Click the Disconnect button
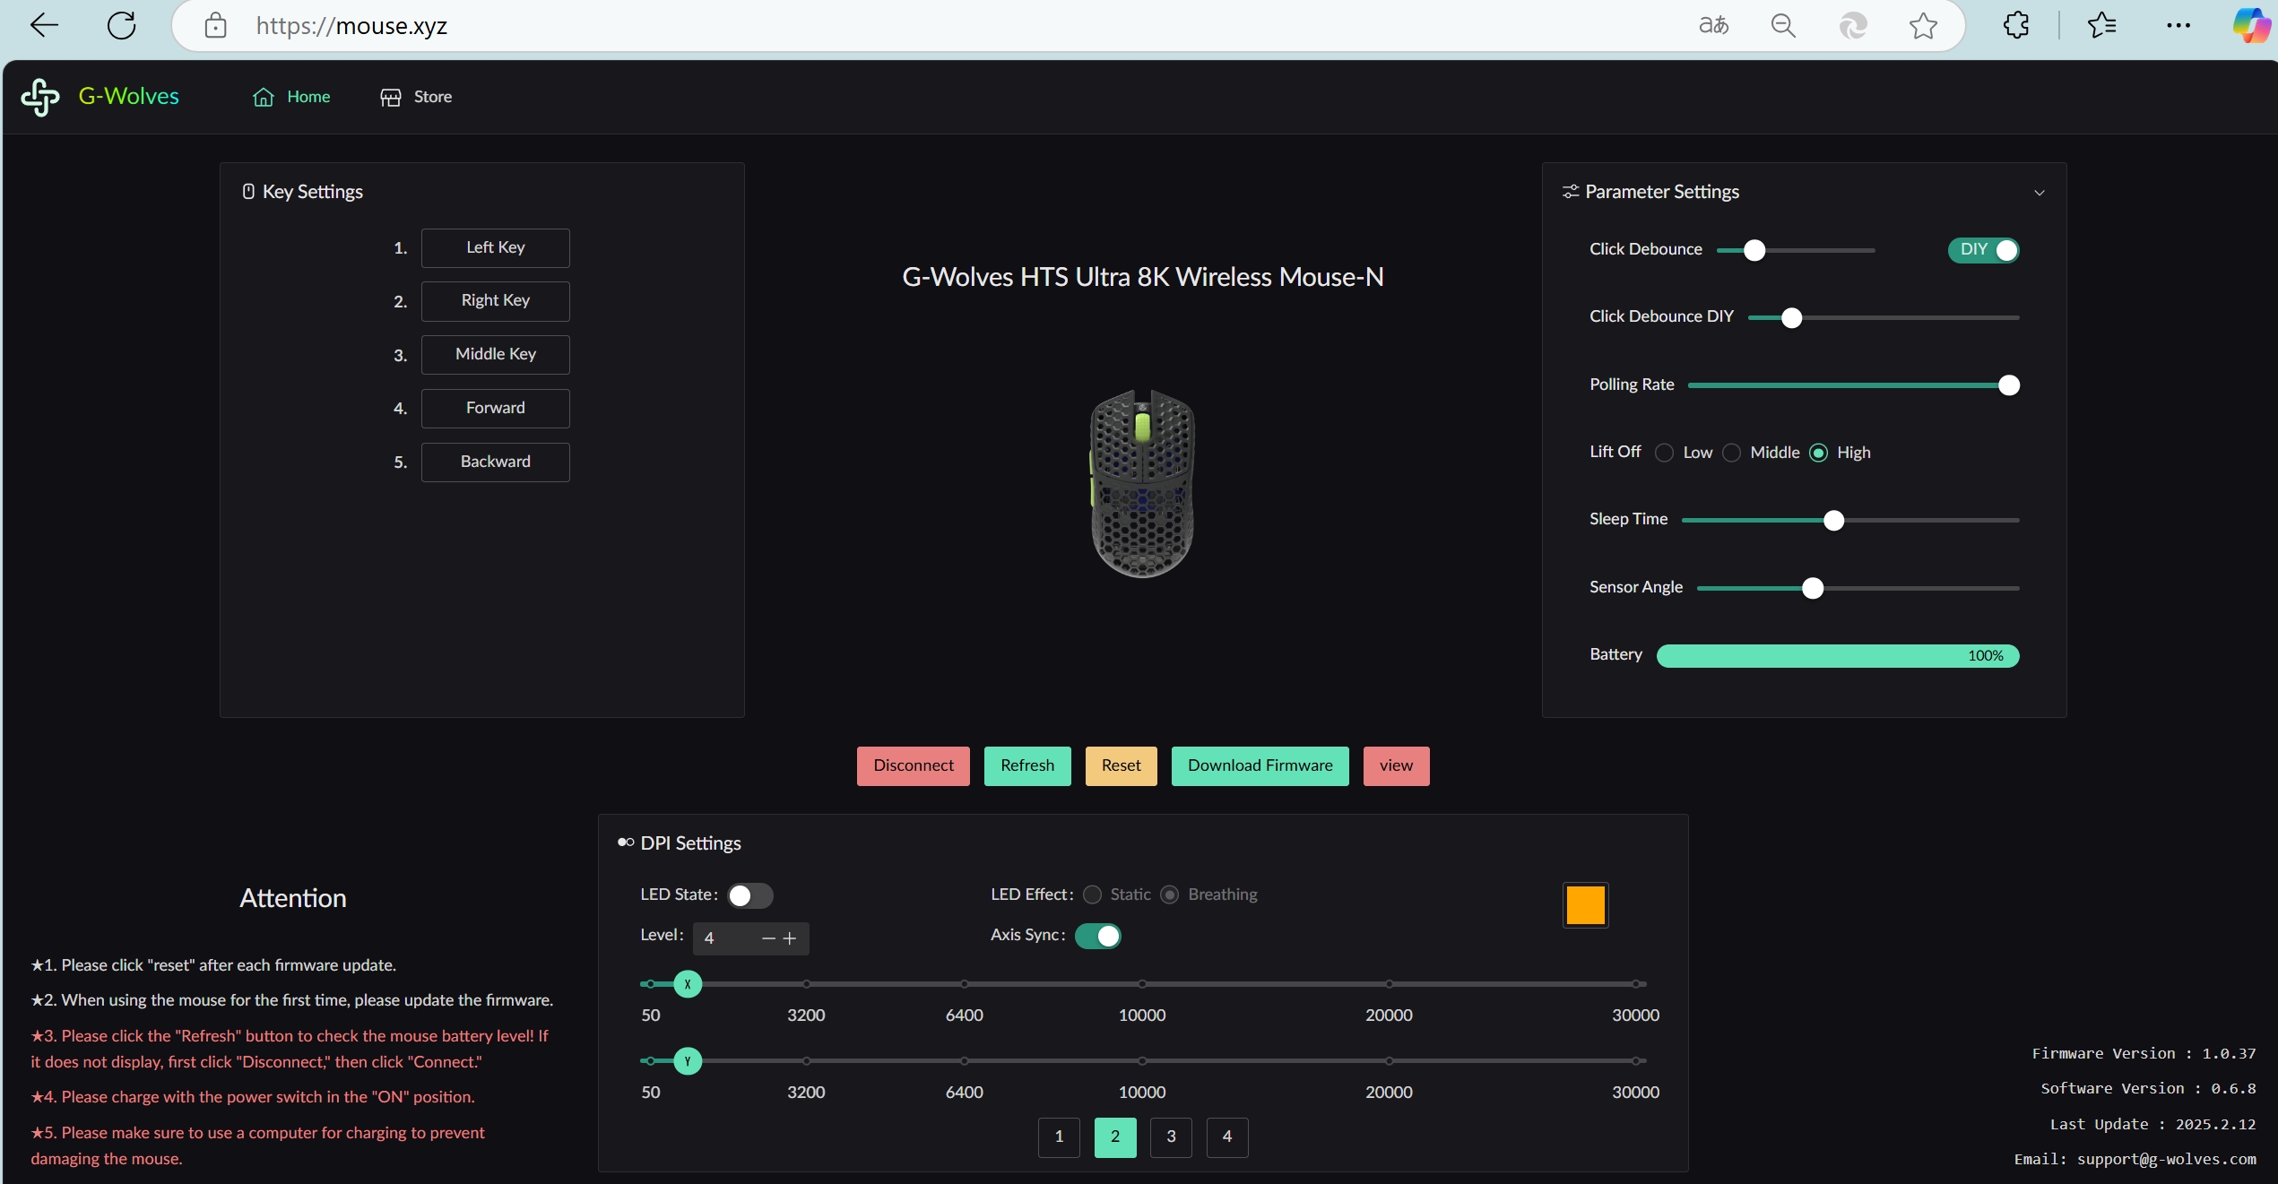 click(x=913, y=765)
